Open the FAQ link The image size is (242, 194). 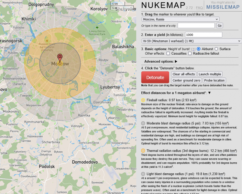pos(199,8)
